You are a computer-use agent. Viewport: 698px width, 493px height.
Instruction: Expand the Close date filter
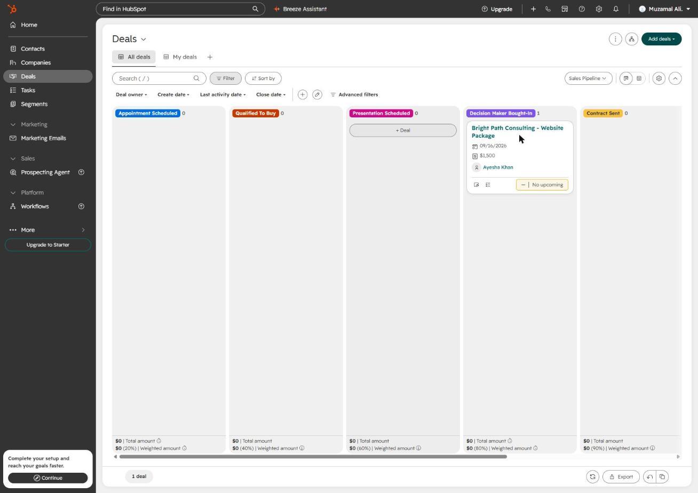tap(271, 94)
